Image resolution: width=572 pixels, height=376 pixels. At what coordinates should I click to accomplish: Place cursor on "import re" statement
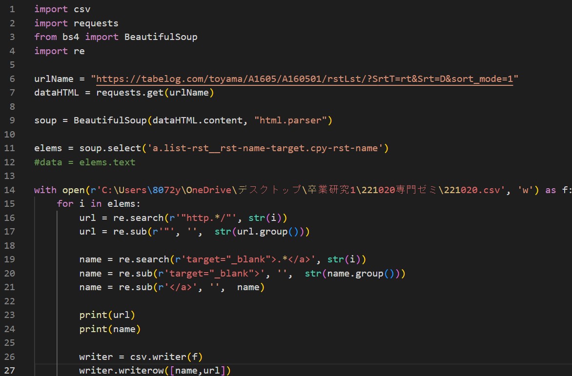[x=59, y=51]
